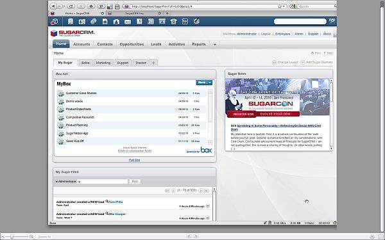The height and width of the screenshot is (240, 385).
Task: Go to the previous page of the feed
Action: coord(173,191)
